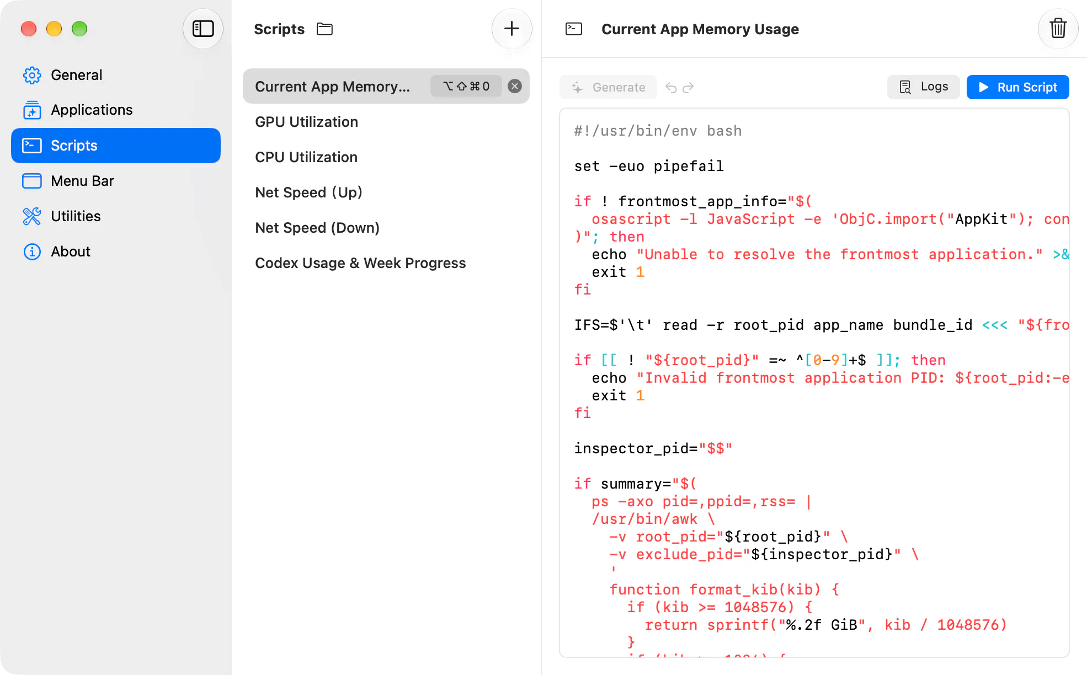Open the scripts folder icon
The width and height of the screenshot is (1087, 675).
(x=325, y=29)
